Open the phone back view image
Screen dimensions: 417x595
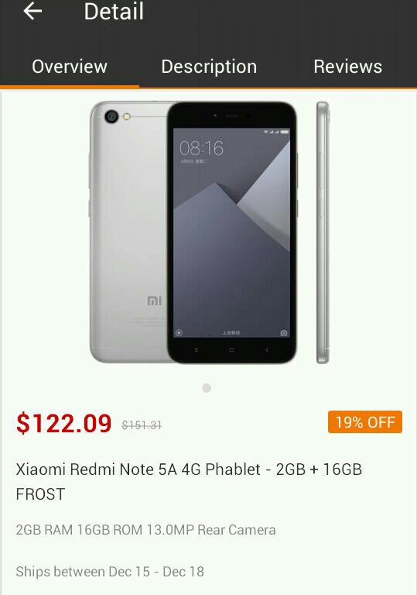click(129, 232)
